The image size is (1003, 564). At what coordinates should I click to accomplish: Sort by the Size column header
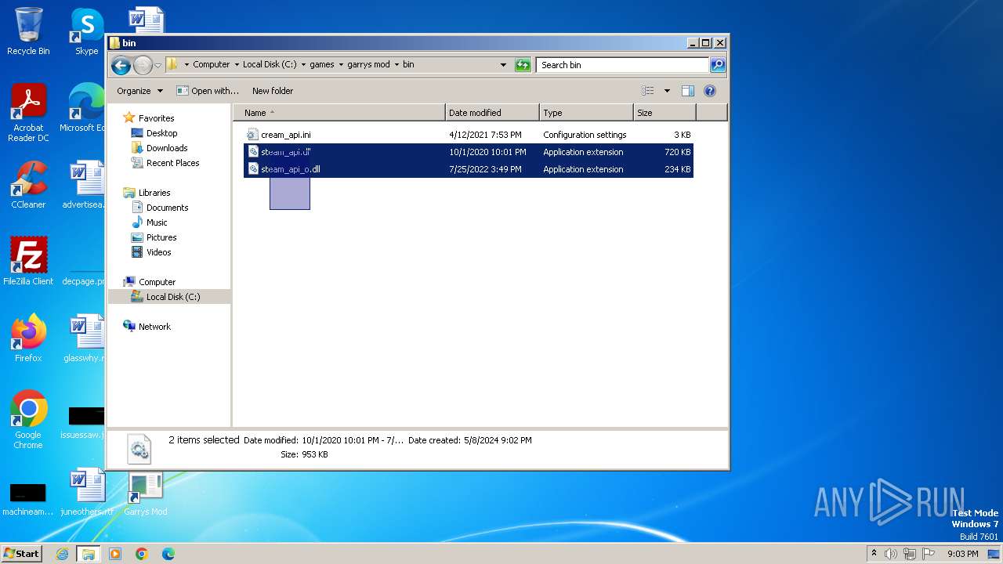click(x=664, y=113)
